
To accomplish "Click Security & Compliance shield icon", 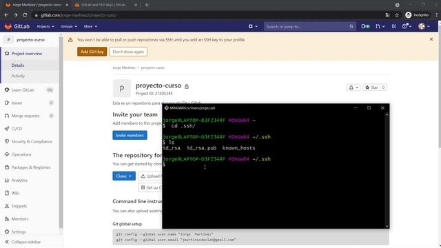I will [7, 141].
